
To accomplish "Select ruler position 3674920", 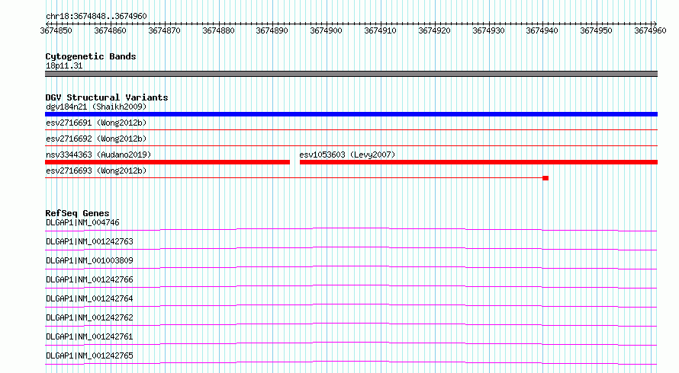I will tap(434, 30).
